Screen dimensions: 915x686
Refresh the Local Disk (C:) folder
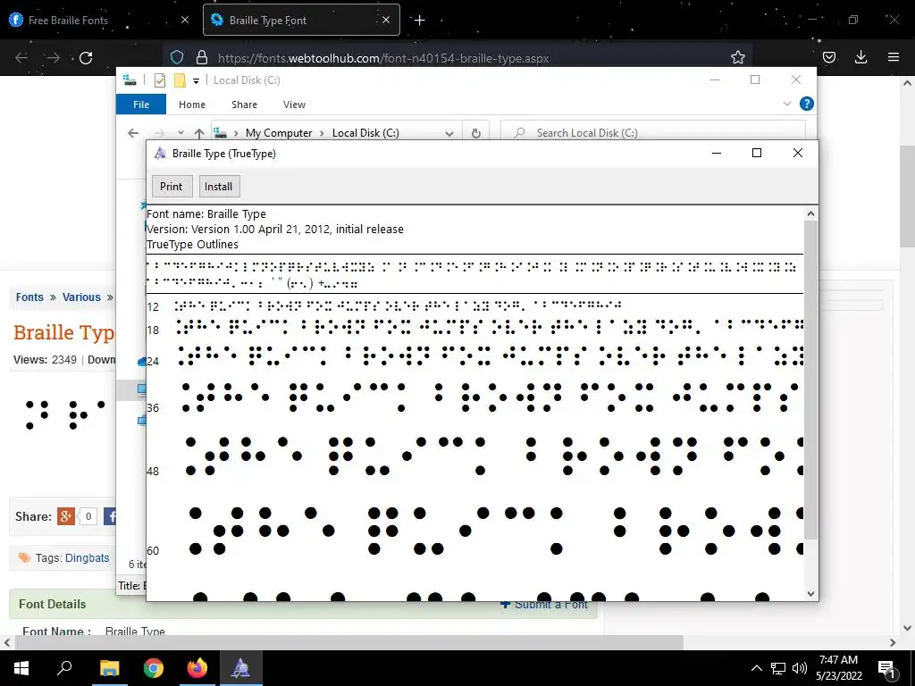[x=476, y=133]
